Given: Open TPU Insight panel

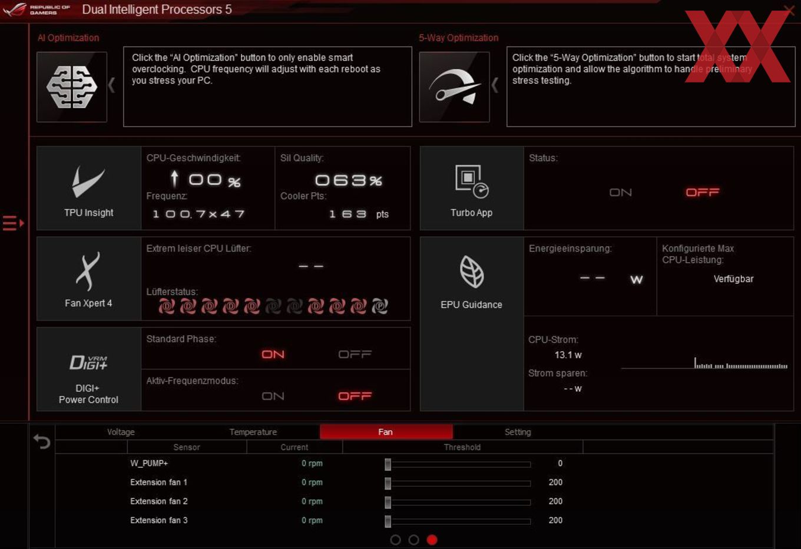Looking at the screenshot, I should tap(89, 188).
